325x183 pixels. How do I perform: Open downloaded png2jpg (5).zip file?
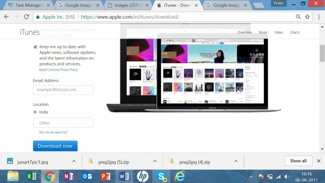click(114, 162)
